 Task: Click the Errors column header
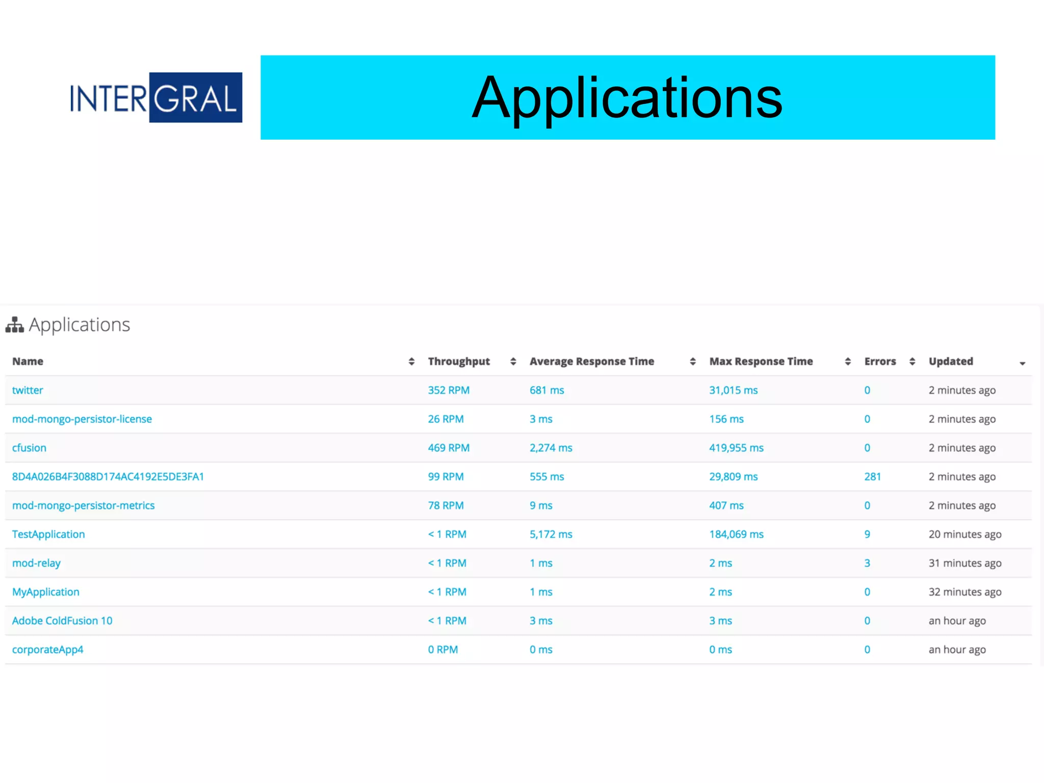[880, 361]
